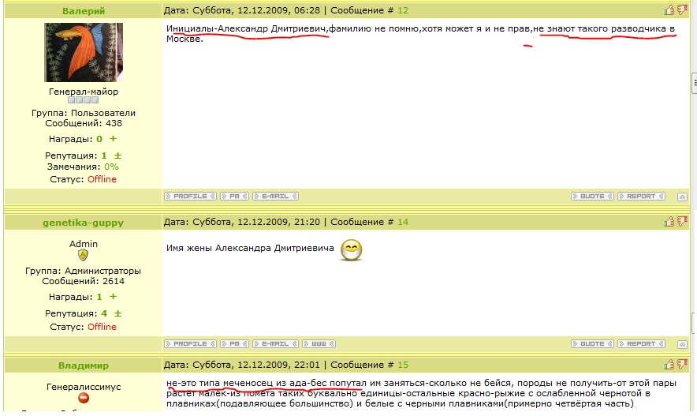The width and height of the screenshot is (697, 416).
Task: Click Валерий's Offline status text
Action: pyautogui.click(x=102, y=179)
